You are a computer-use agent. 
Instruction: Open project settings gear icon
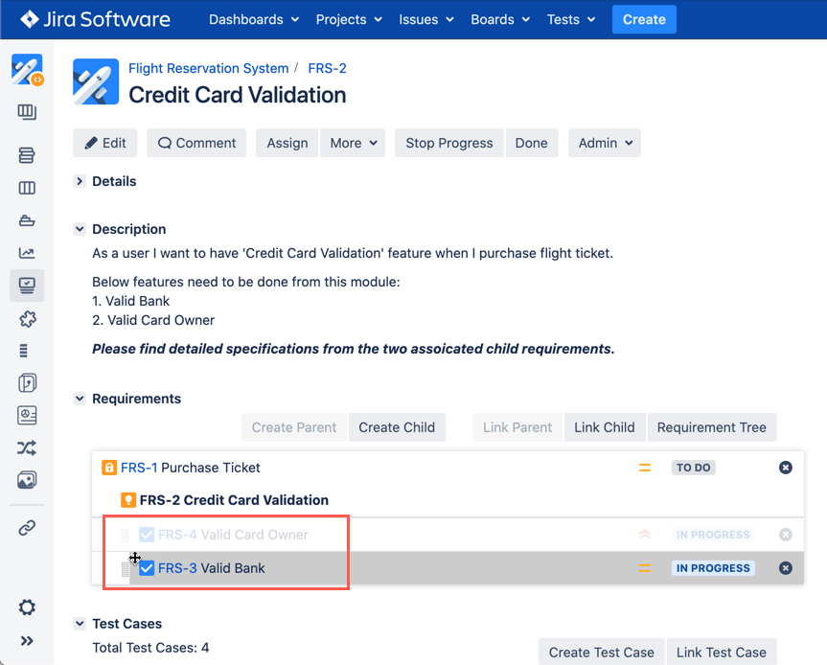click(27, 608)
